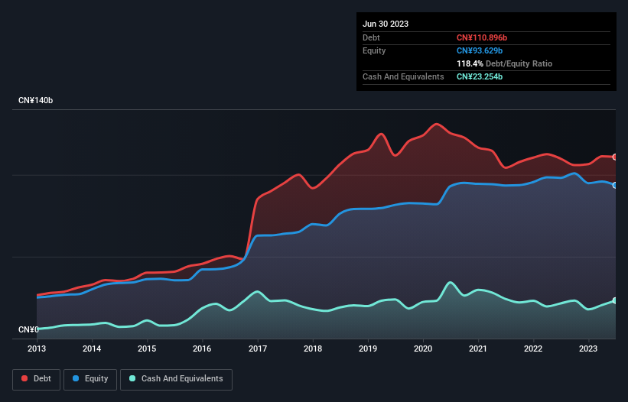Click the 2017 x-axis label
The width and height of the screenshot is (628, 402).
click(x=258, y=349)
